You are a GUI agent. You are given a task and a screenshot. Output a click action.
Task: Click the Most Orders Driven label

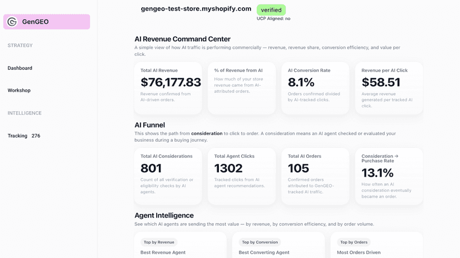tap(359, 252)
